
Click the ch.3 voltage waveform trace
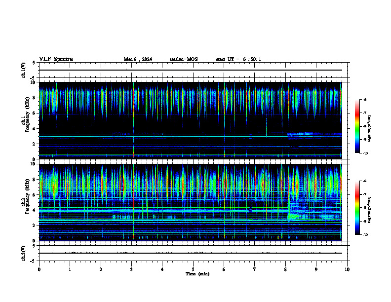(191, 253)
